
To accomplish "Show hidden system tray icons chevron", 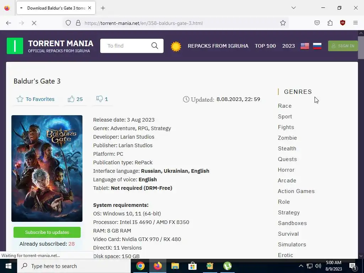I will click(301, 266).
